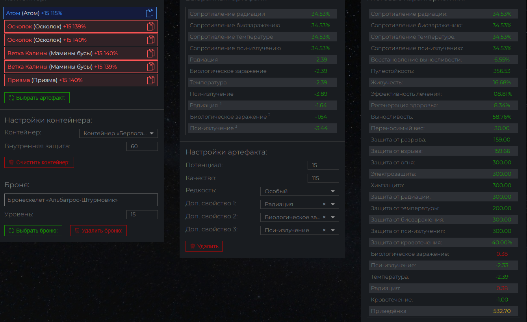
Task: Expand the Доп. свойство 1 dropdown arrow
Action: [333, 205]
